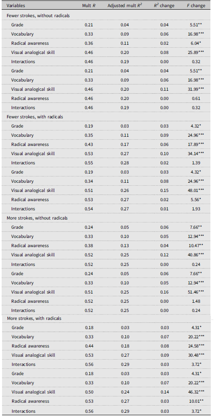215x419 pixels.
Task: Click the F change value 24.58***
Action: tap(196, 346)
